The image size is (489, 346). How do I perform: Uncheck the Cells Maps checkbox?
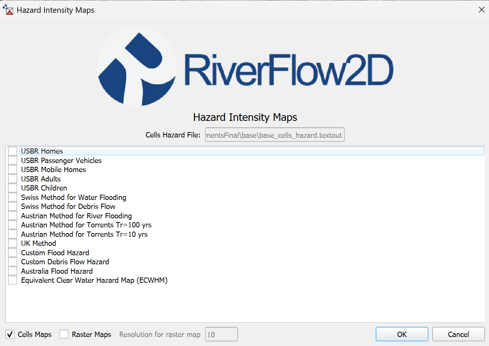pos(10,334)
